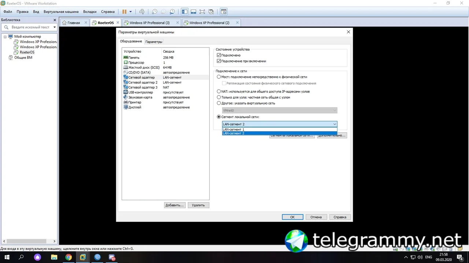Click the take snapshot toolbar icon
Image resolution: width=469 pixels, height=263 pixels.
155,12
